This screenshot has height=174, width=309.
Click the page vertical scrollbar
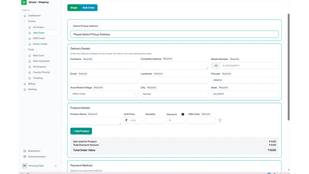click(x=289, y=67)
